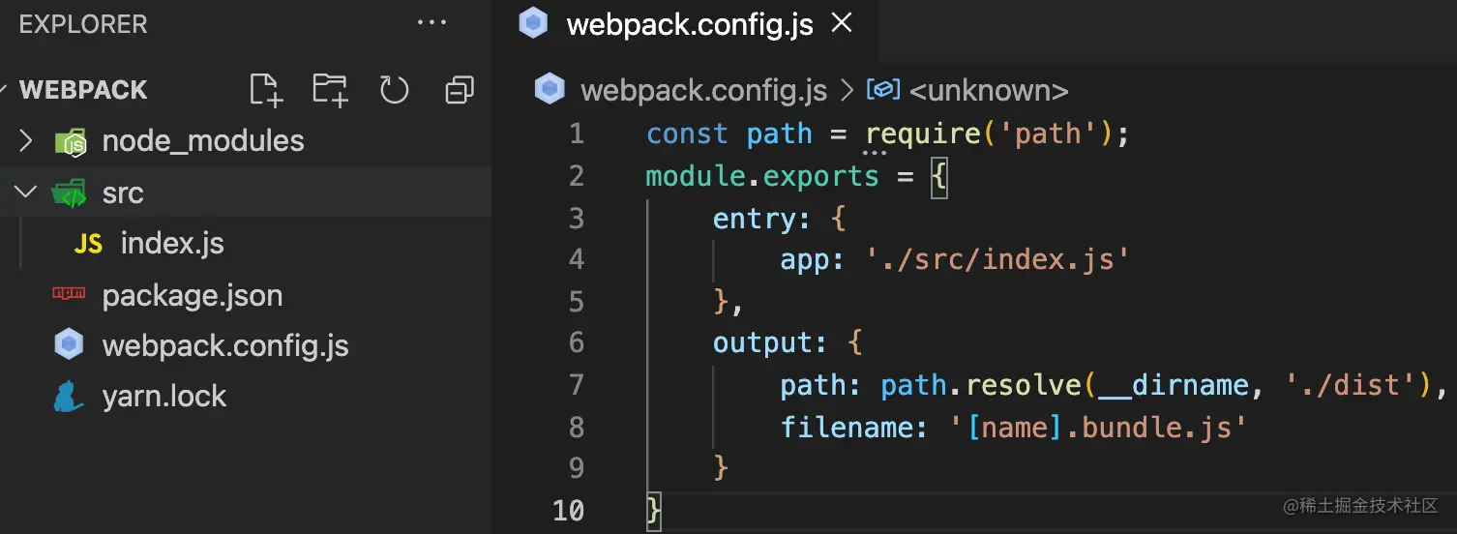Click the '[name].bundle.js' string on line 8
Screen dimensions: 1457x534
pyautogui.click(x=1099, y=427)
